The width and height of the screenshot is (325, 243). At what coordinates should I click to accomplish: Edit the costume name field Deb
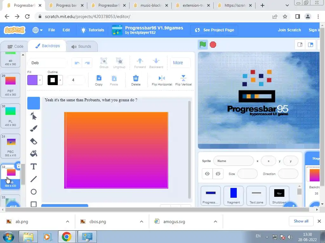click(47, 63)
